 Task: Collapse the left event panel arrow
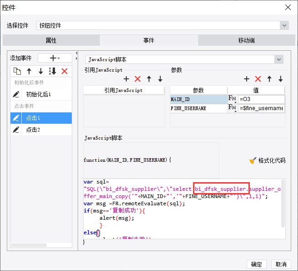(x=76, y=53)
